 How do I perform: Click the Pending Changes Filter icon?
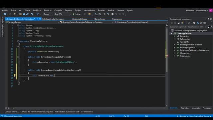pyautogui.click(x=189, y=23)
